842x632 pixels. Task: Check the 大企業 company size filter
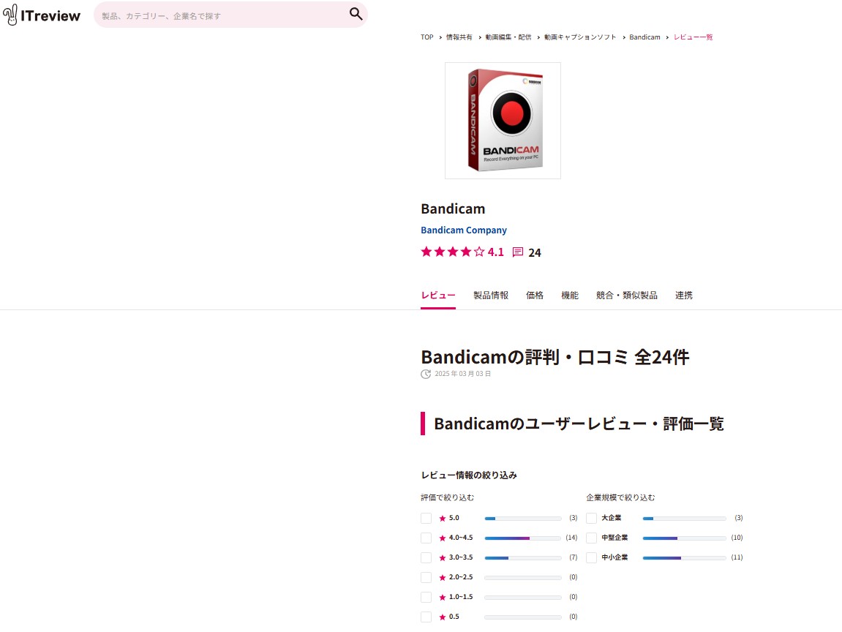tap(591, 518)
